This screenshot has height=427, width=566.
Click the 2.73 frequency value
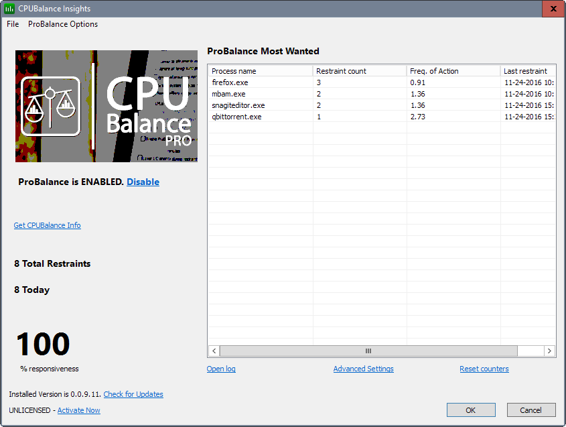point(418,117)
